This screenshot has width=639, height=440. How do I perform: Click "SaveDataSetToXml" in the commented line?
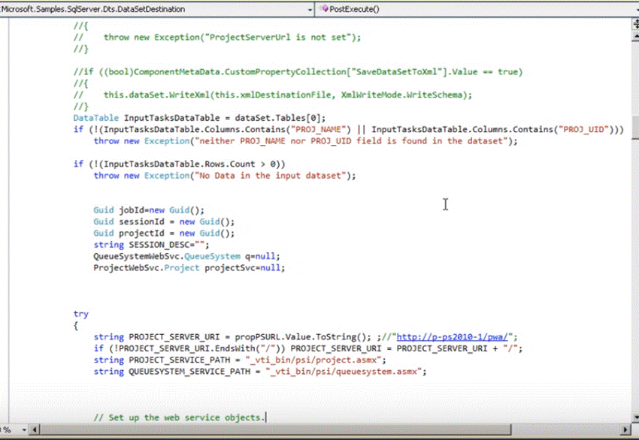pos(399,72)
